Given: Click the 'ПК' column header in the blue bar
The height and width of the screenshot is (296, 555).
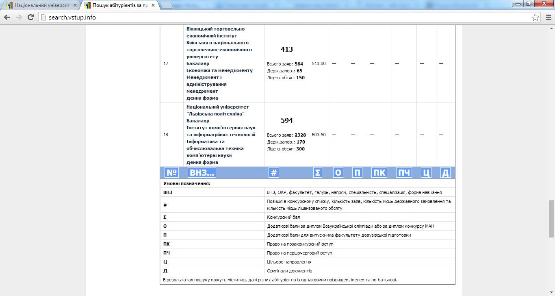Looking at the screenshot, I should [x=379, y=173].
